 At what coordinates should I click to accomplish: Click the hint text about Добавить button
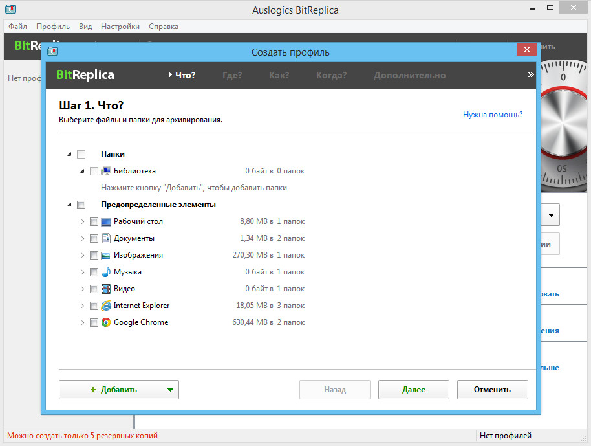pyautogui.click(x=194, y=188)
